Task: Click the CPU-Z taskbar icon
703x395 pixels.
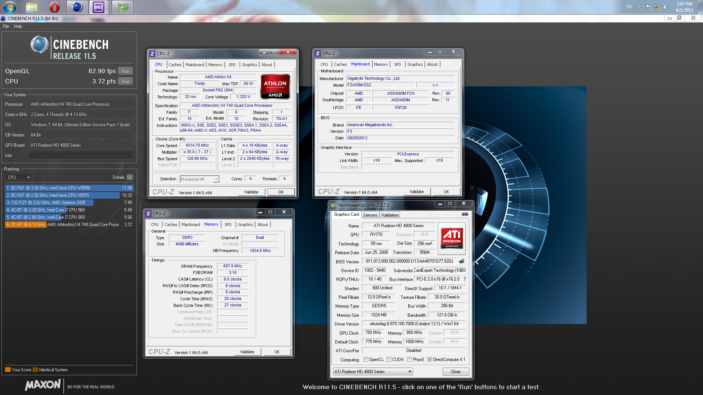Action: [x=98, y=7]
